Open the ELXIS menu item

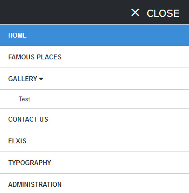coord(94,141)
